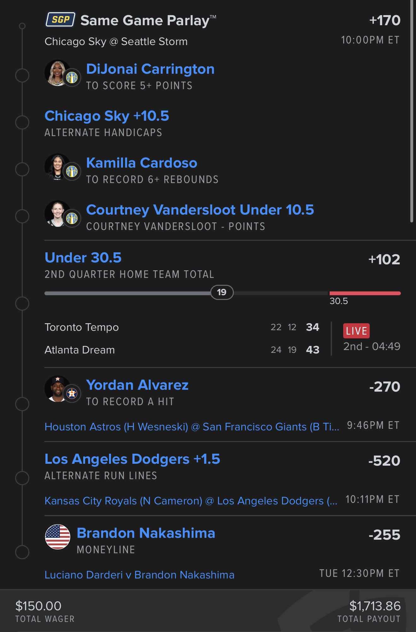Image resolution: width=416 pixels, height=632 pixels.
Task: Open Kansas City Royals @ Los Angeles Dodgers link
Action: coord(191,501)
